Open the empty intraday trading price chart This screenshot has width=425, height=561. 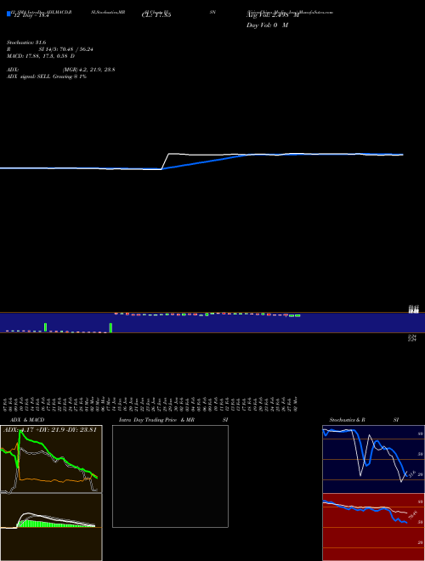[170, 476]
